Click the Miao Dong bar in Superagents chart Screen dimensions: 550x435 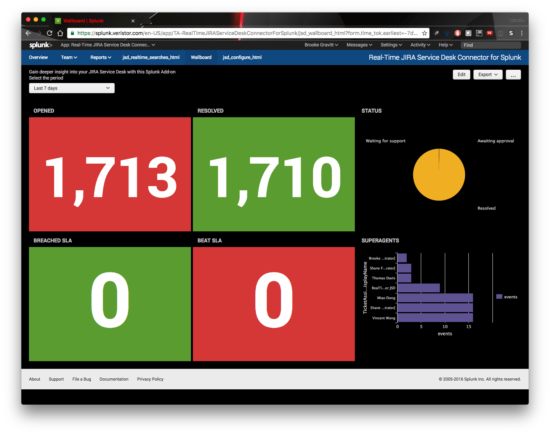435,298
